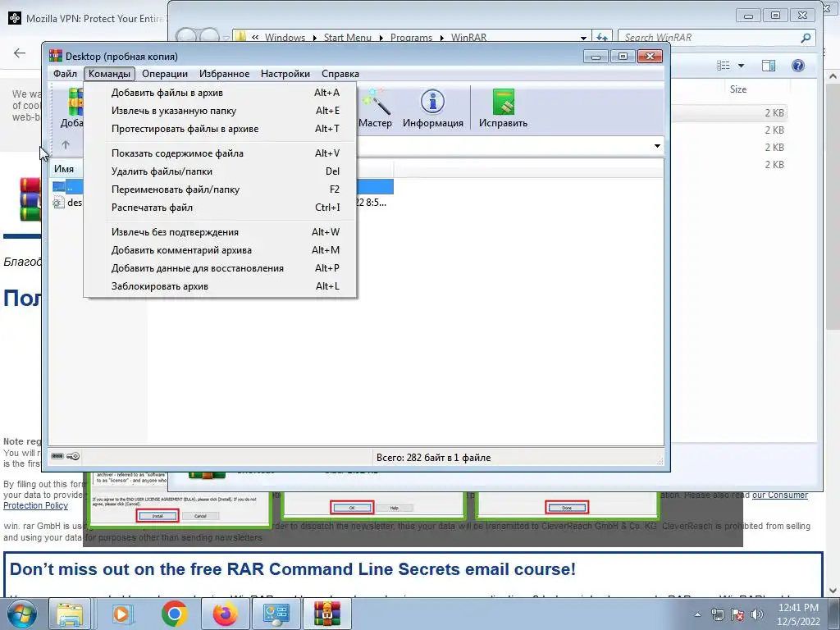
Task: Go up one folder using arrow icon
Action: coord(66,144)
